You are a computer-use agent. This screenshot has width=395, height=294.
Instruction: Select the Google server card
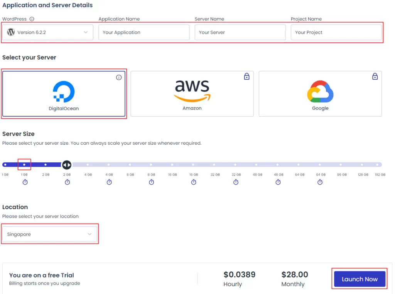point(320,94)
